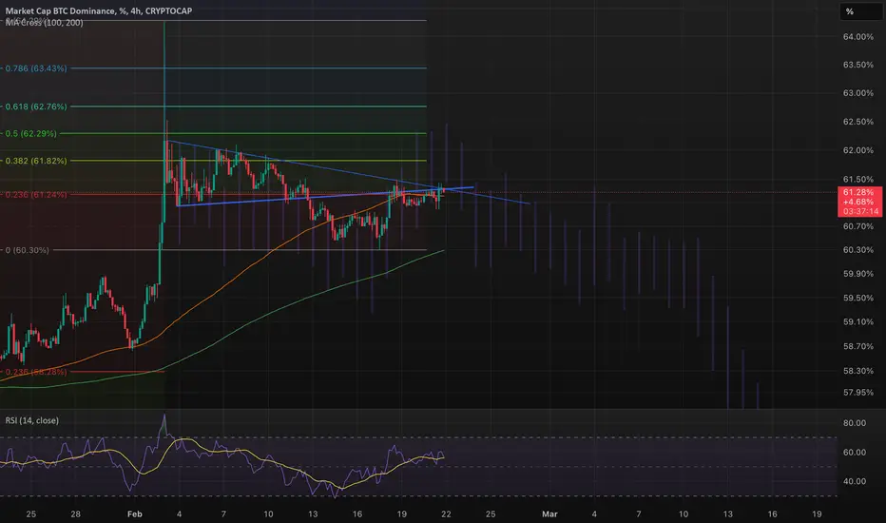Click the 63.00% tick on price axis
Image resolution: width=886 pixels, height=523 pixels.
[x=857, y=93]
